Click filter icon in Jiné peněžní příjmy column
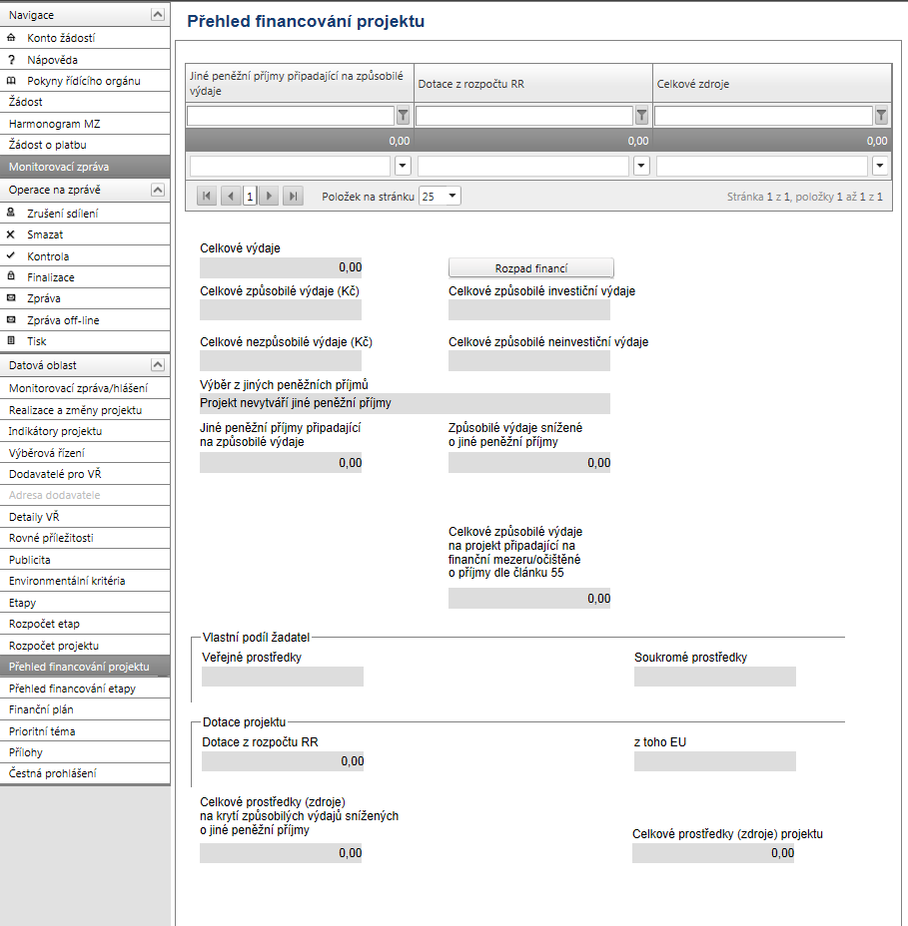Image resolution: width=908 pixels, height=926 pixels. pos(404,115)
